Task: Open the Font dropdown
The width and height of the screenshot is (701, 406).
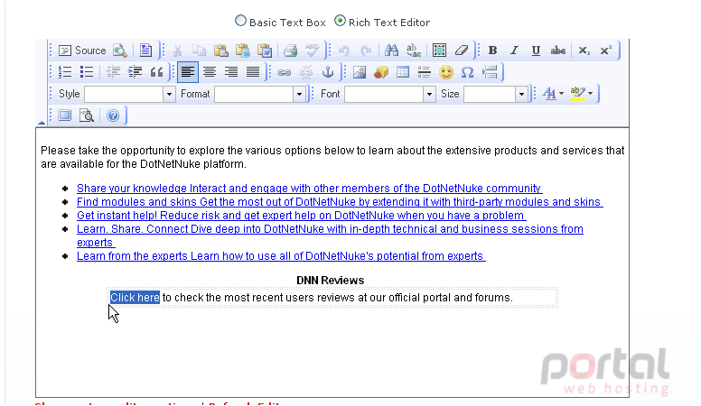Action: tap(390, 94)
